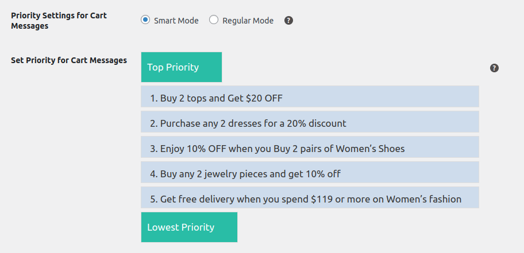Click the fourth-ranked cart message row
524x253 pixels.
(x=310, y=172)
